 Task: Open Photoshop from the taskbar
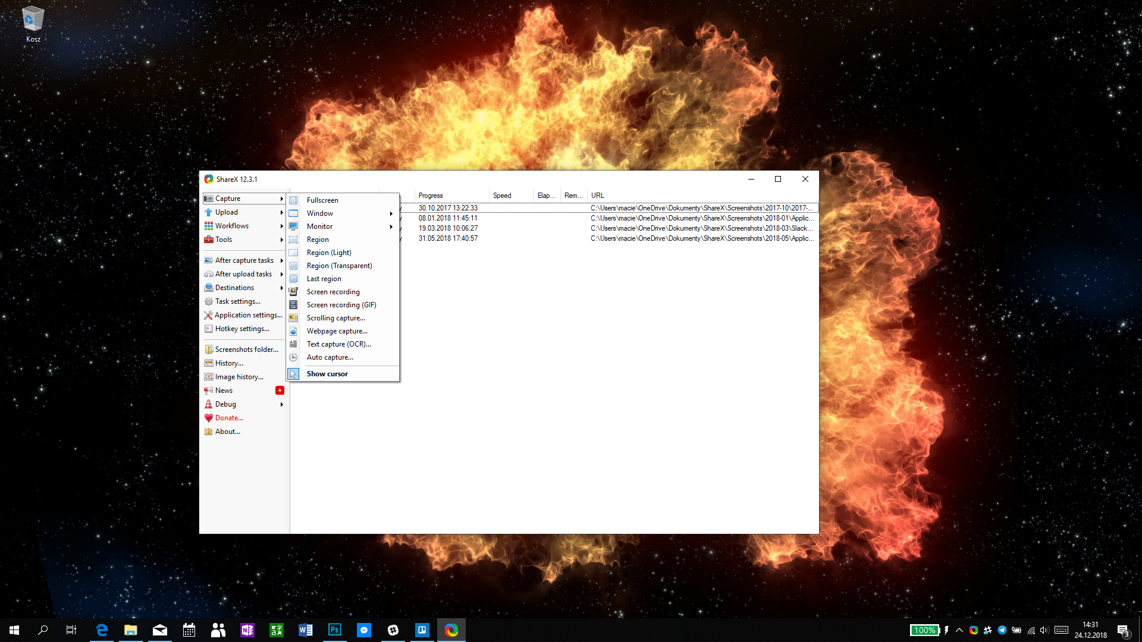tap(335, 630)
